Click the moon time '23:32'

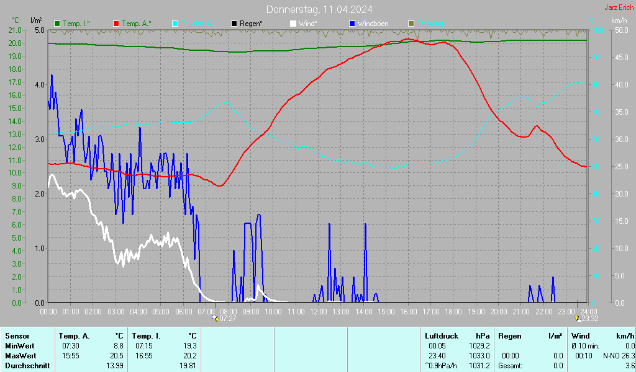(x=590, y=319)
